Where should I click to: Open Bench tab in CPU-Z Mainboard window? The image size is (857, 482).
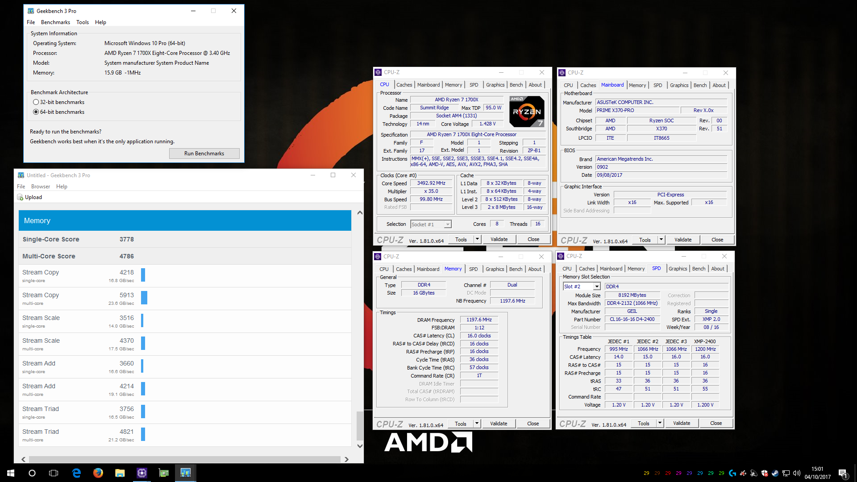coord(700,85)
